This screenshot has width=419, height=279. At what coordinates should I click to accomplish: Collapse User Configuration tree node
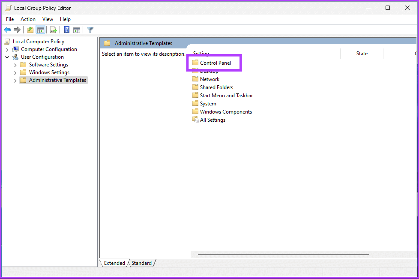7,57
